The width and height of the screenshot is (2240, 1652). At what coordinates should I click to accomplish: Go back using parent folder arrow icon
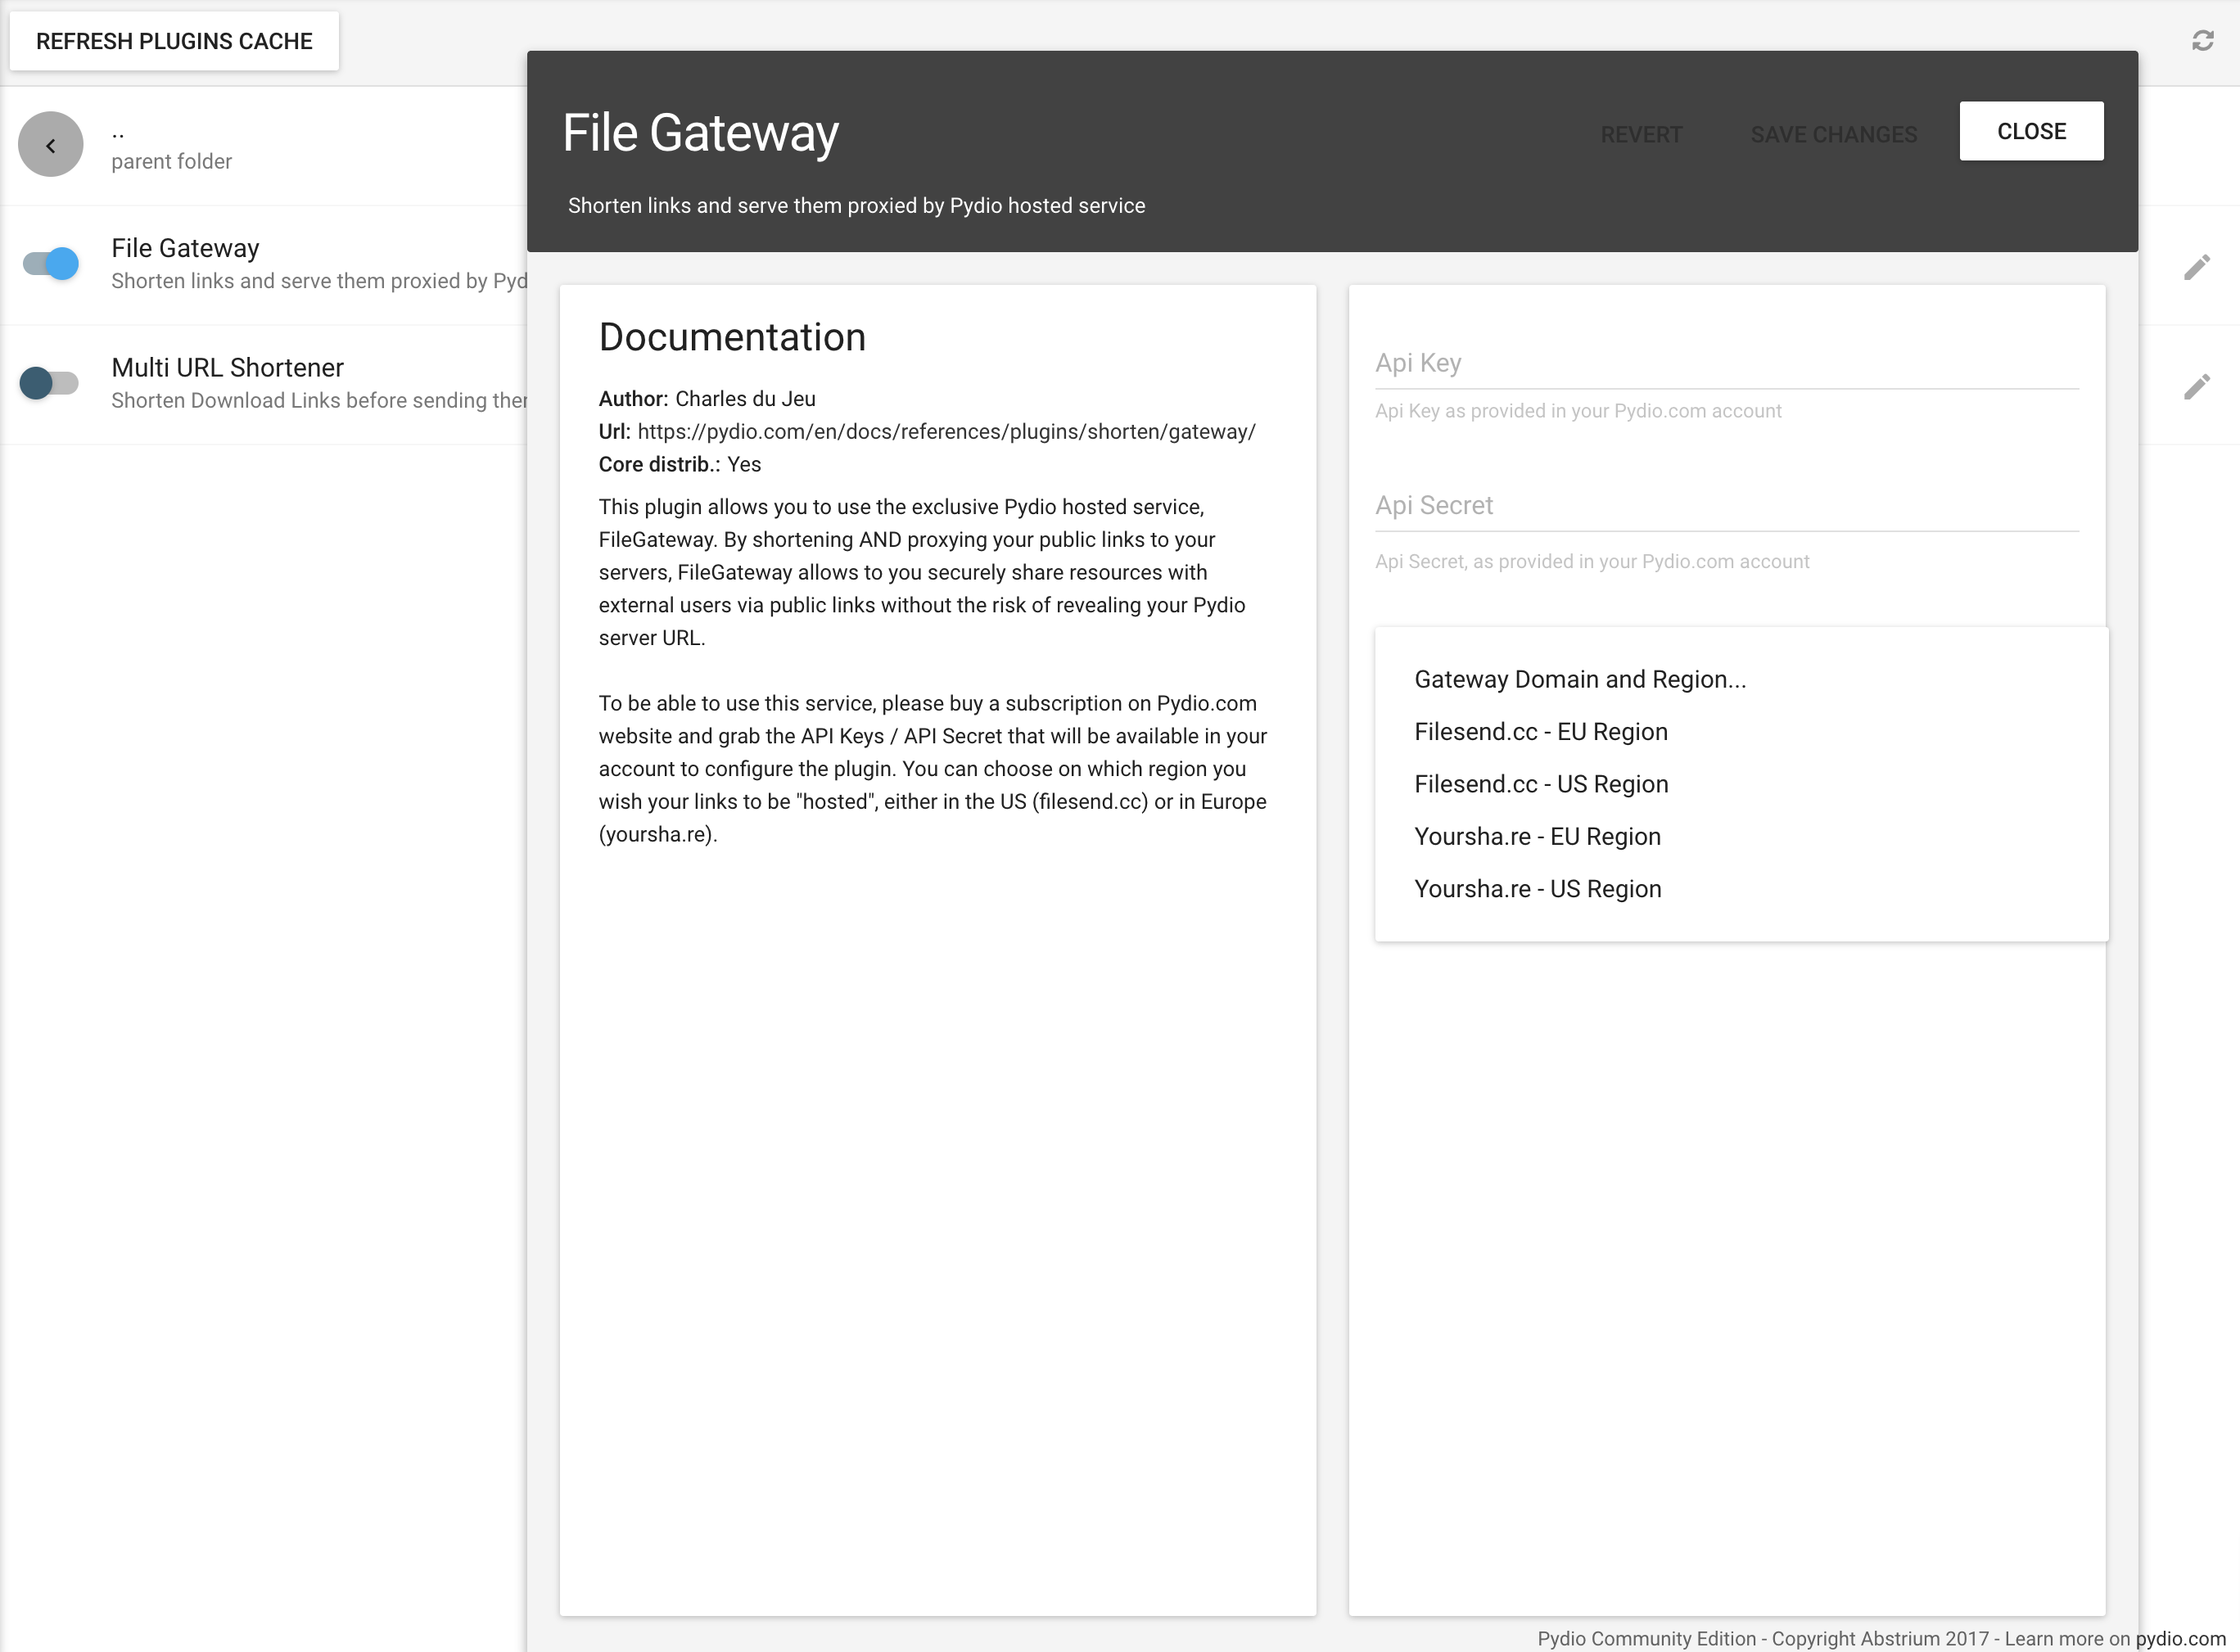(50, 145)
